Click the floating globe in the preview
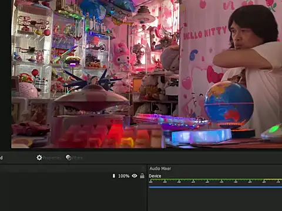Viewport: 282px width, 211px height. click(x=229, y=103)
